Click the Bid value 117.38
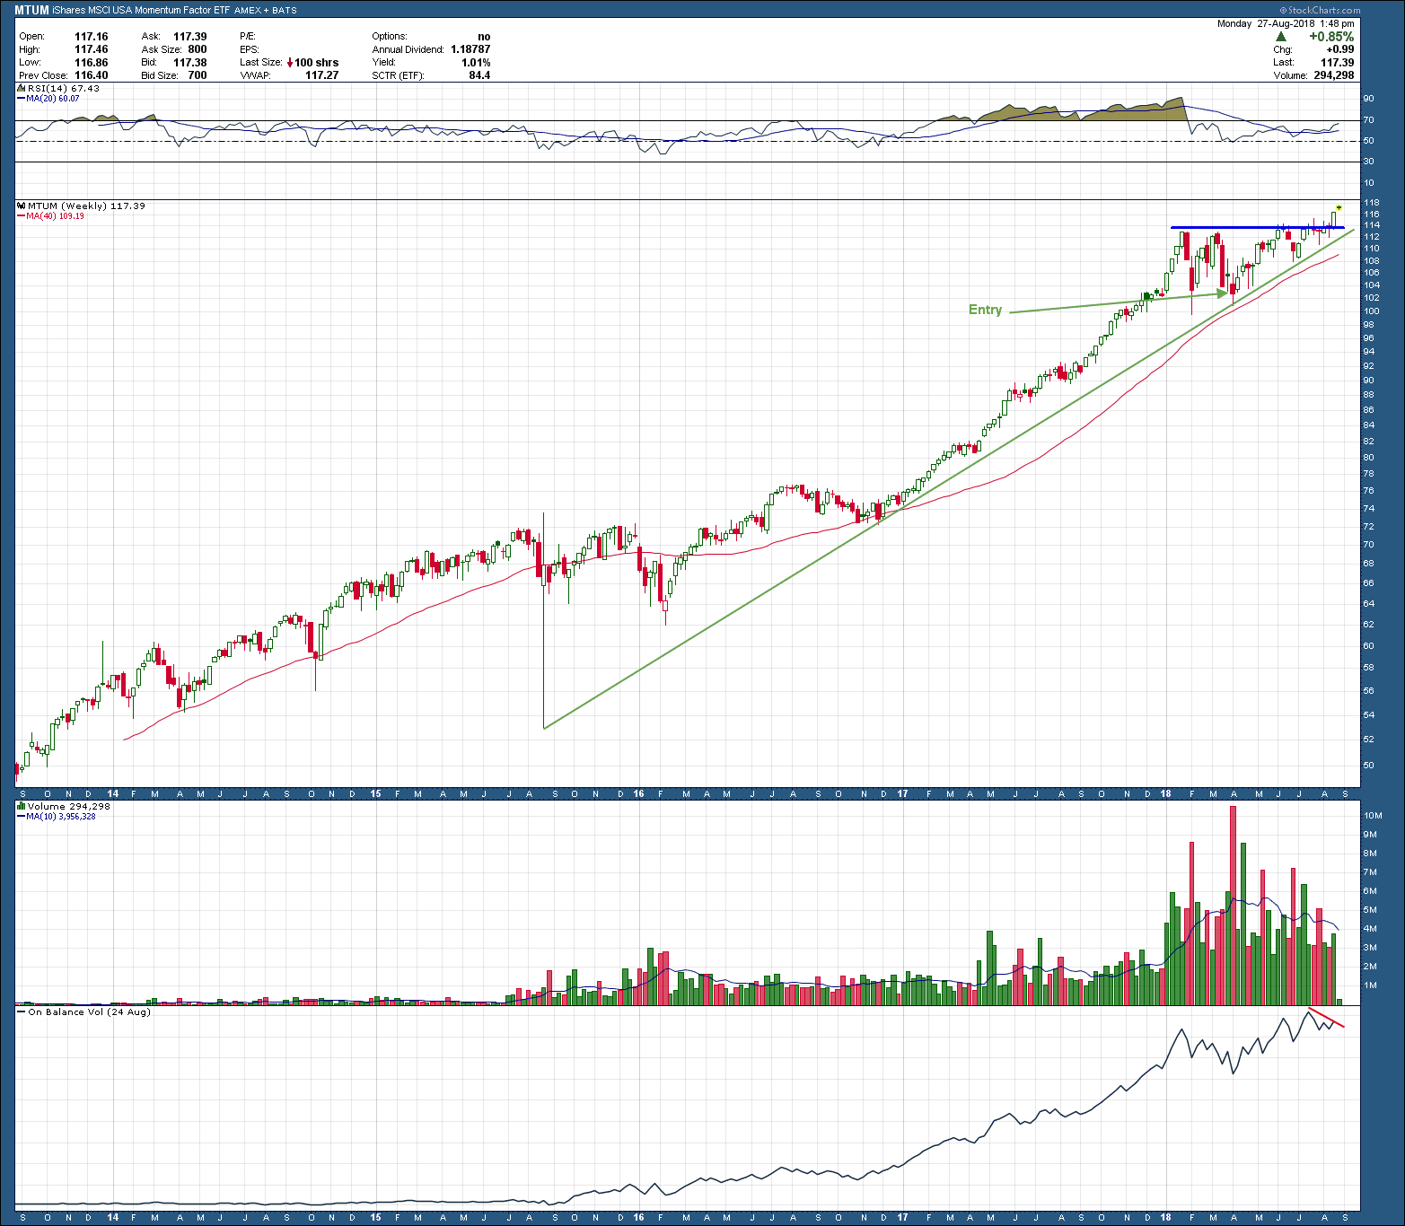The height and width of the screenshot is (1226, 1405). point(190,63)
